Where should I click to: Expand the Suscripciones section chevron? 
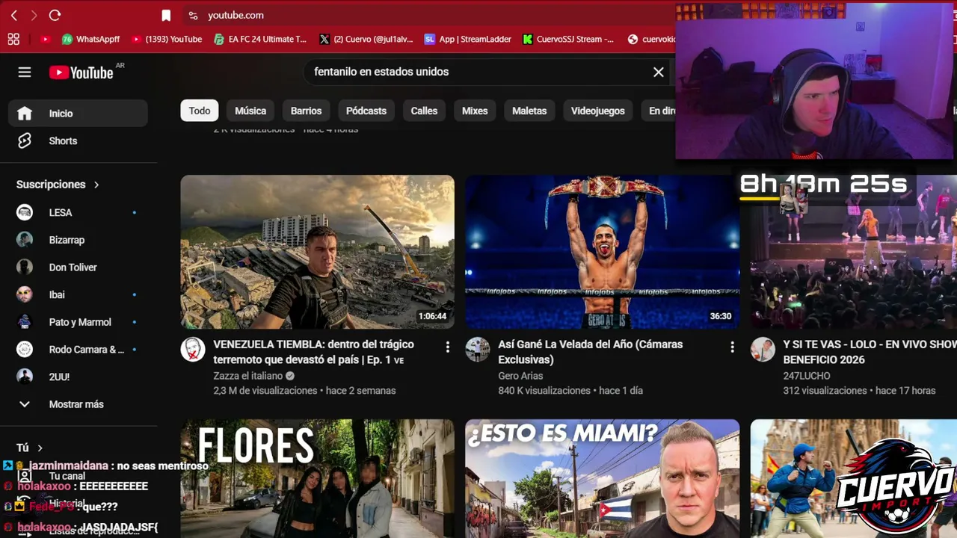click(96, 185)
